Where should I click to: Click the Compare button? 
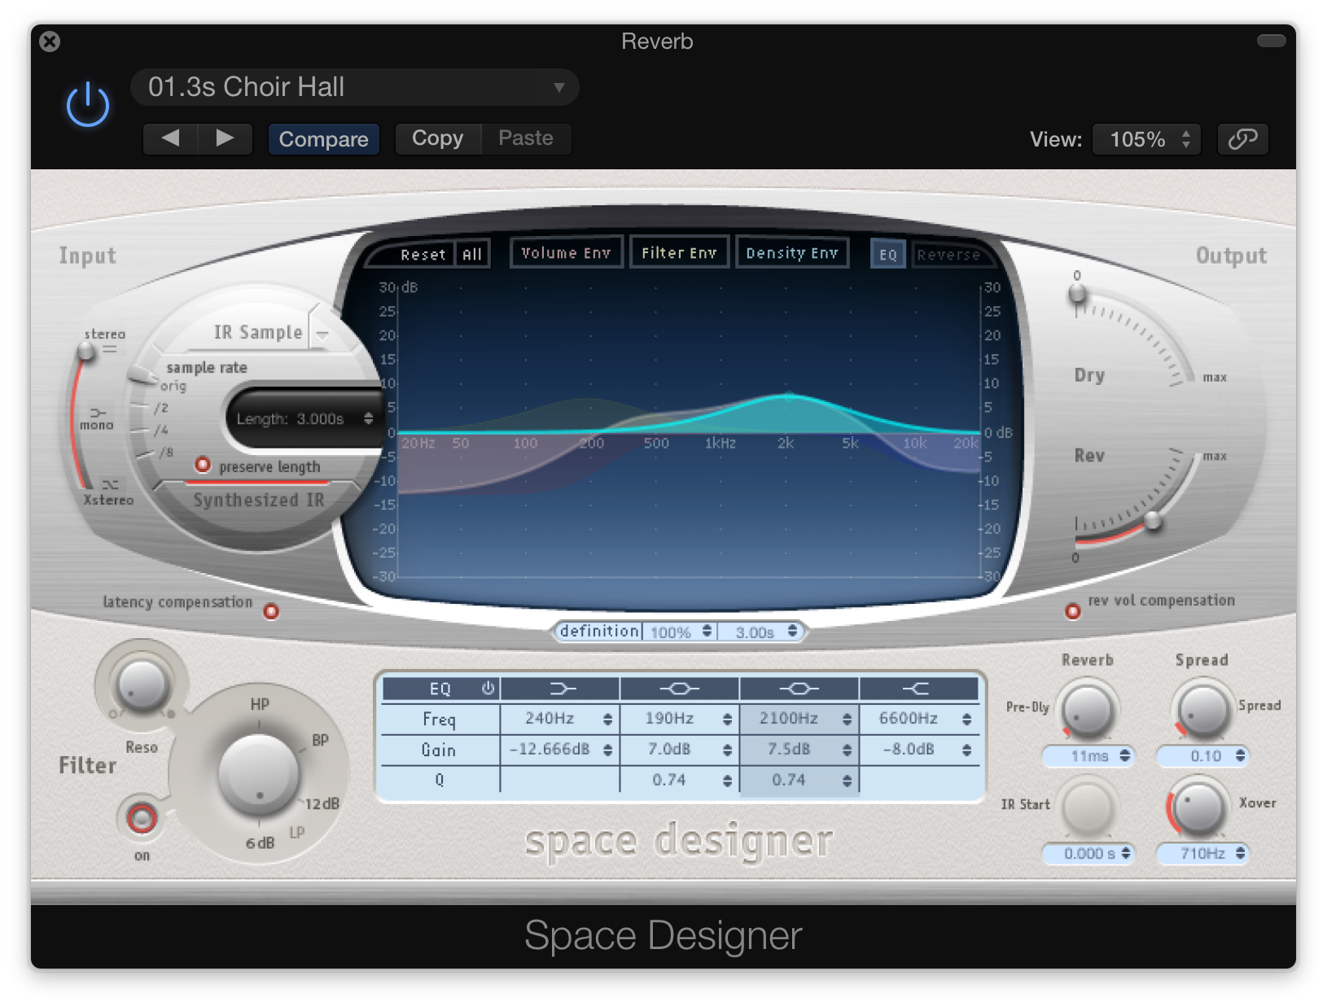pos(323,138)
